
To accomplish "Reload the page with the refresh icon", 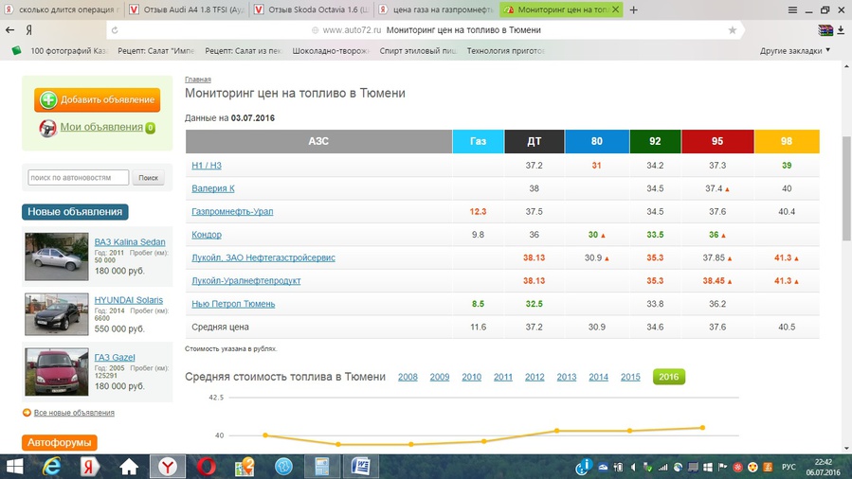I will tap(115, 30).
